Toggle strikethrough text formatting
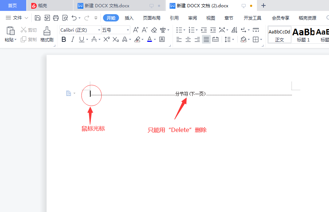Screen dimensions: 329x212 (94, 39)
